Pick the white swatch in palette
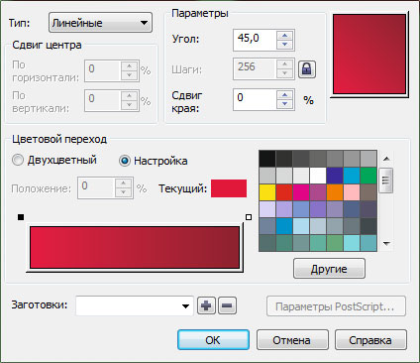Viewport: 420px width, 363px height. point(318,176)
